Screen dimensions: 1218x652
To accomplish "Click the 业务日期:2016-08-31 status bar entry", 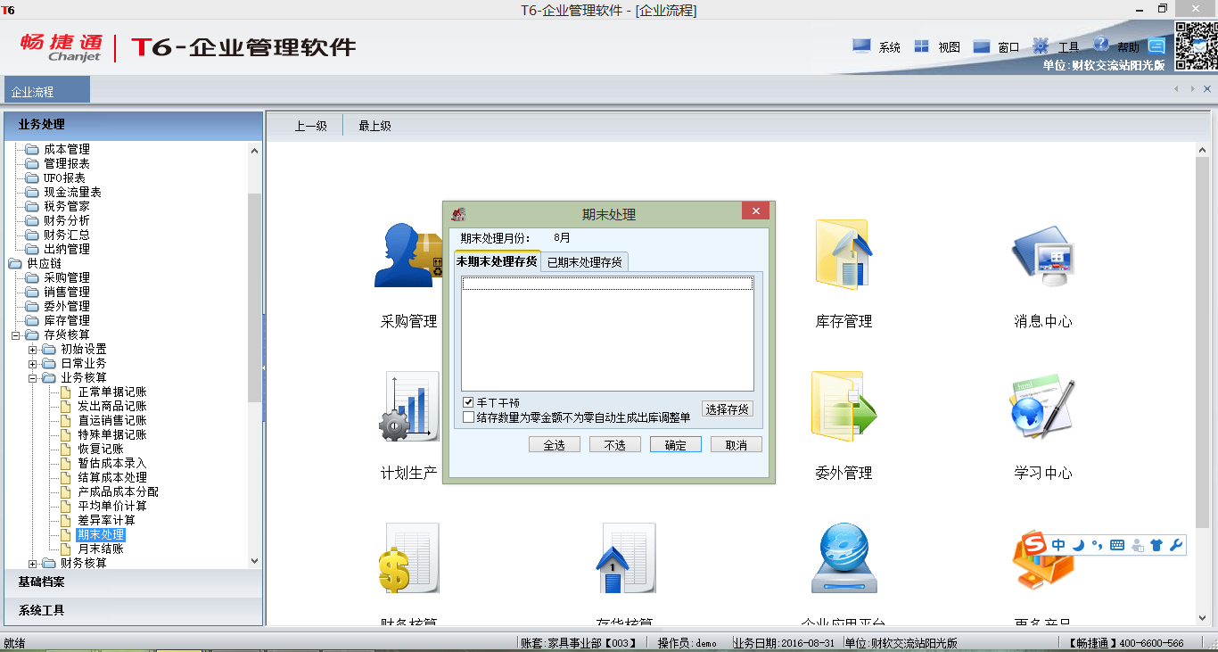I will pos(784,643).
